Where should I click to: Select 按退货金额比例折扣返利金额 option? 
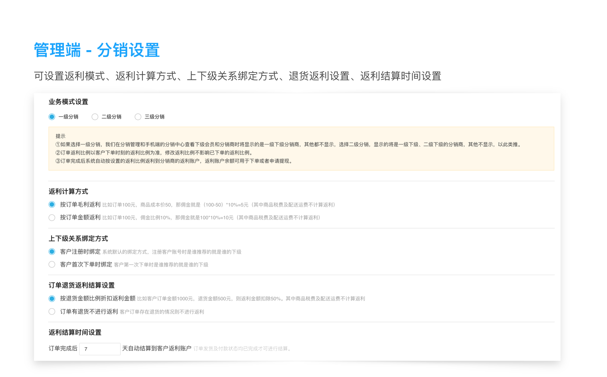click(x=52, y=298)
